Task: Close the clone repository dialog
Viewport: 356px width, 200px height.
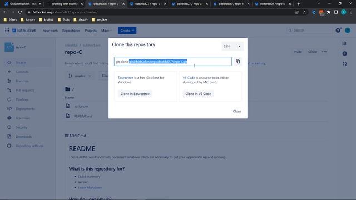Action: pos(237,111)
